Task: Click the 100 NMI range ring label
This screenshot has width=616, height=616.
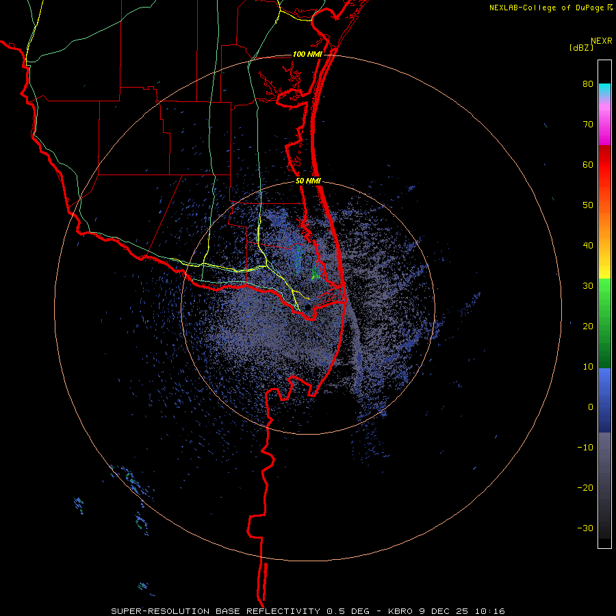Action: tap(307, 54)
